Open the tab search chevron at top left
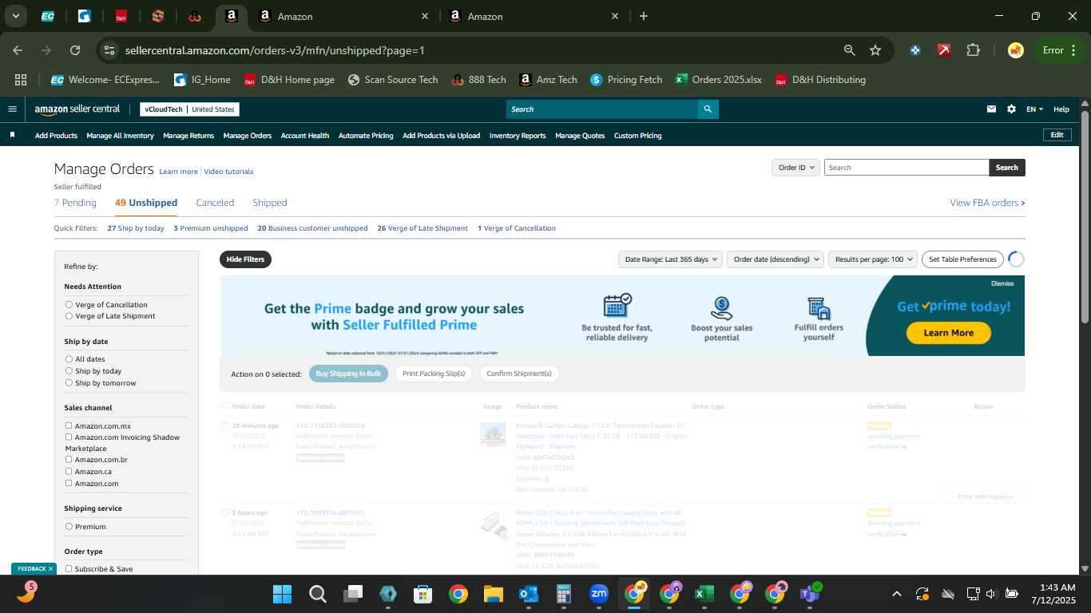This screenshot has height=613, width=1091. pos(16,16)
